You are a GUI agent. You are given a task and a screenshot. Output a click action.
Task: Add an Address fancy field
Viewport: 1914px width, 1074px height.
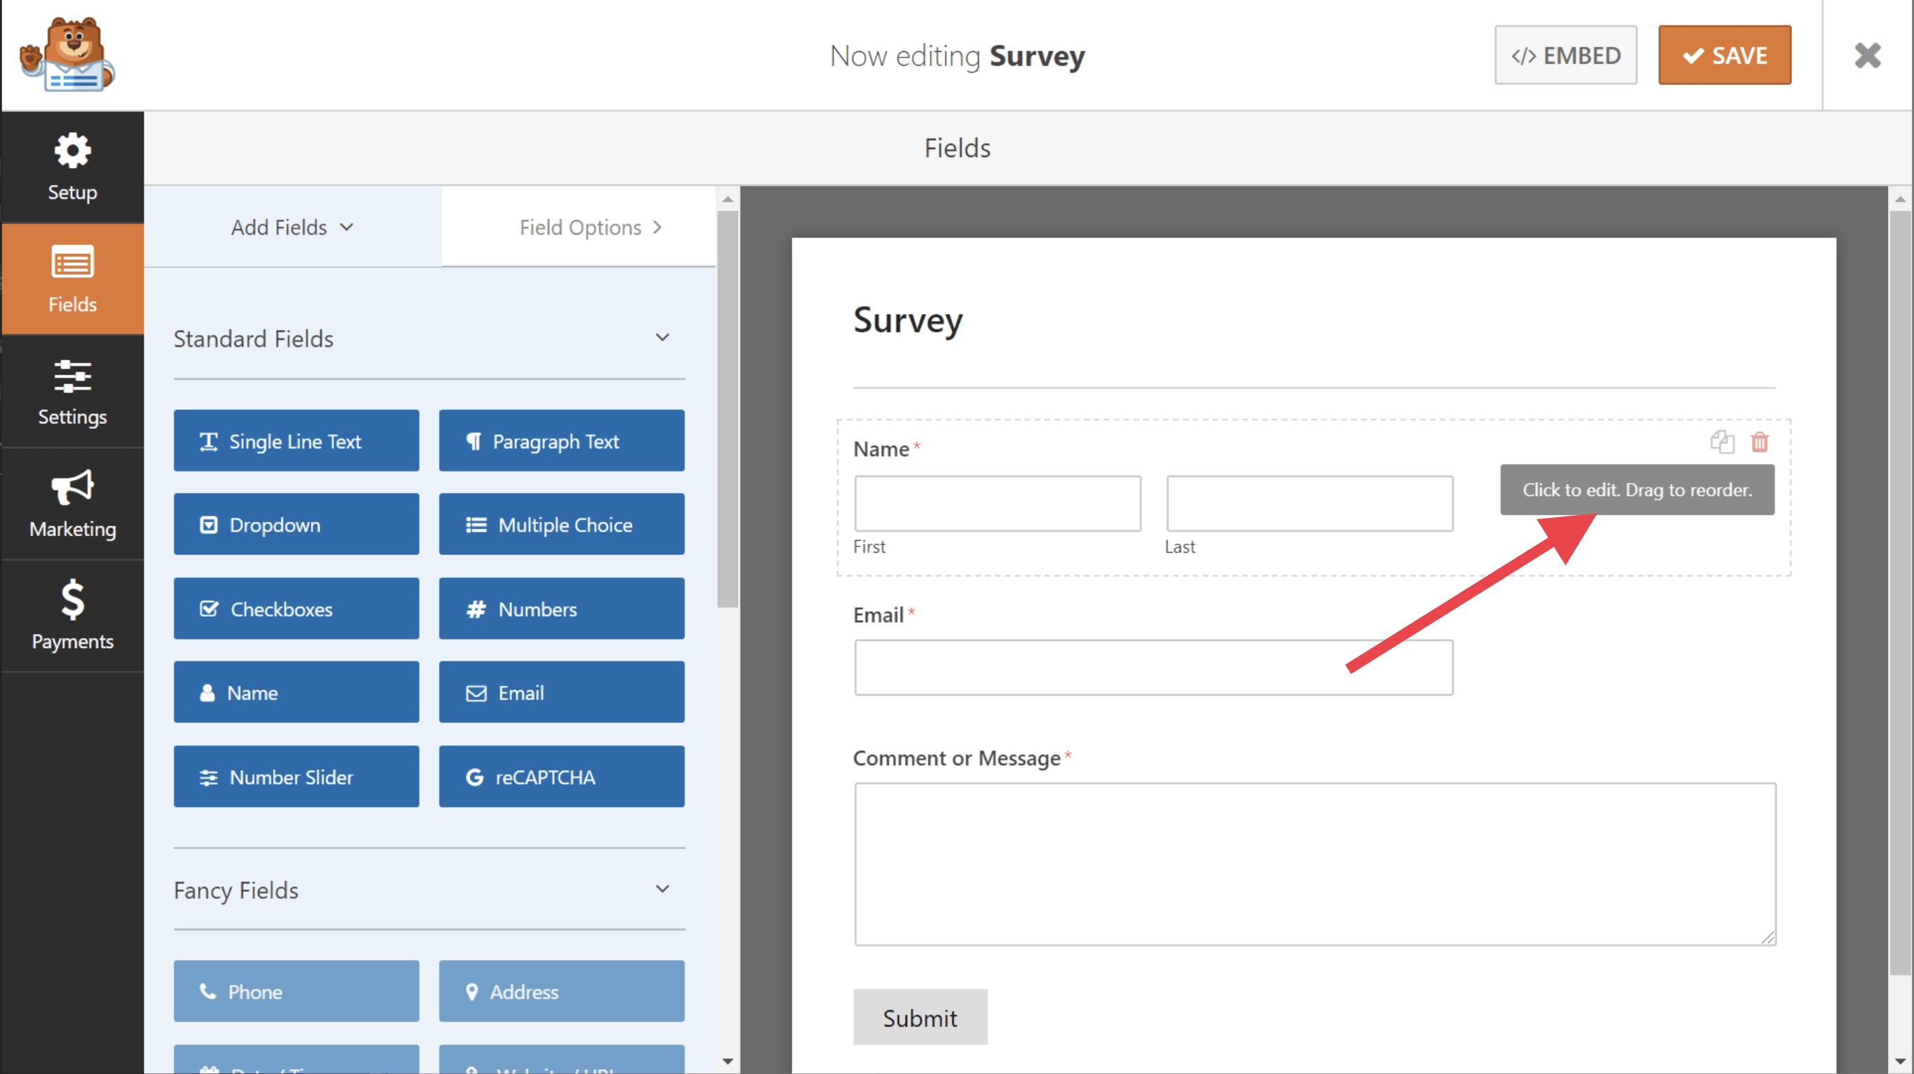click(562, 991)
